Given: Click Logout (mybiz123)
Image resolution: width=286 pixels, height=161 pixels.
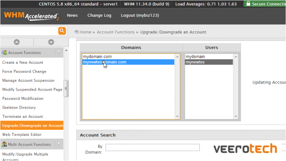Looking at the screenshot, I should pos(140,15).
